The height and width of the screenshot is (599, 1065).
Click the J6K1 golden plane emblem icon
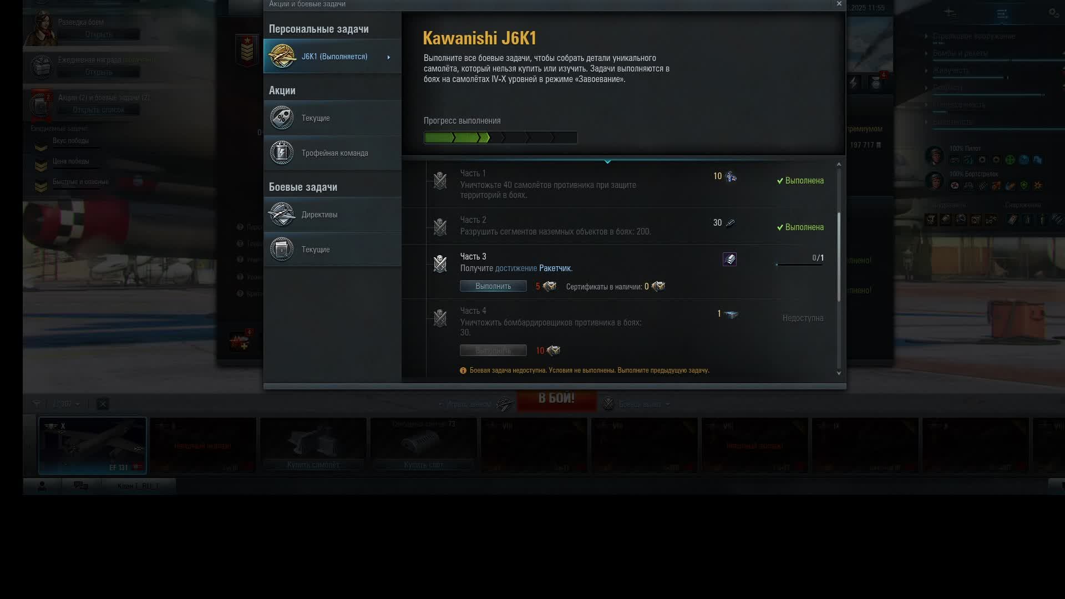coord(282,57)
